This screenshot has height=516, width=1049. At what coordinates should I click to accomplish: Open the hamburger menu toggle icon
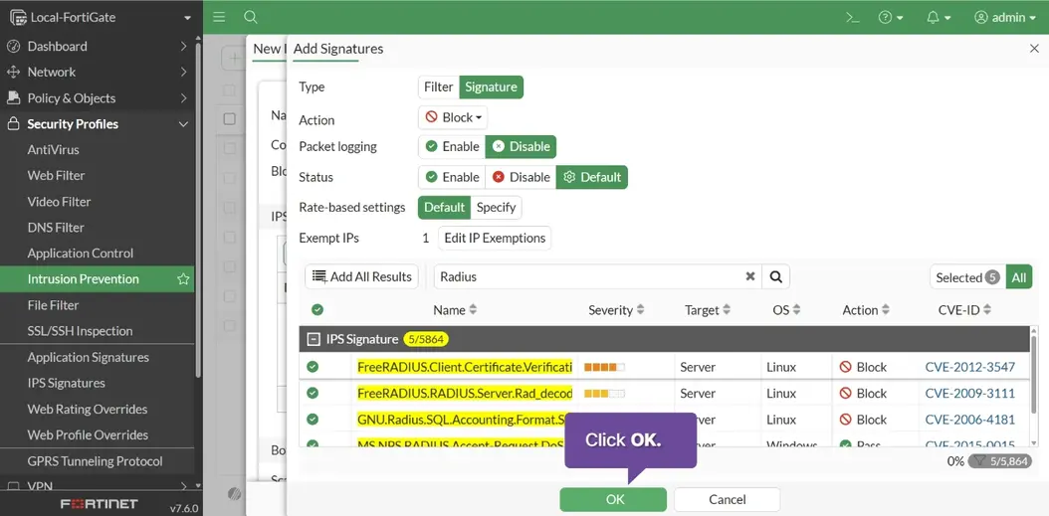click(x=219, y=17)
